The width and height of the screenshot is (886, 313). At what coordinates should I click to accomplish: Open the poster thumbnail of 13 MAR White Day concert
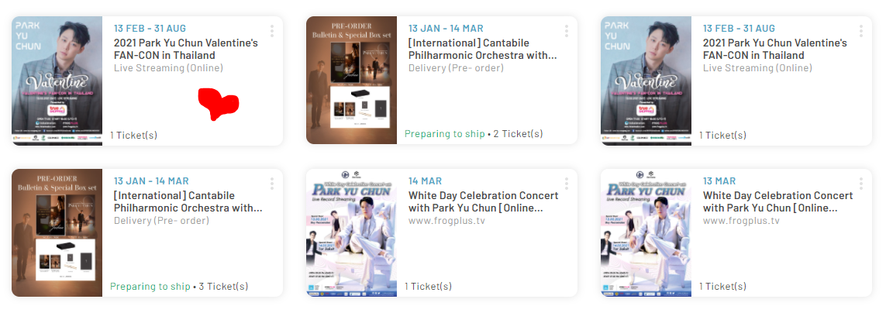point(646,232)
